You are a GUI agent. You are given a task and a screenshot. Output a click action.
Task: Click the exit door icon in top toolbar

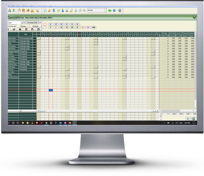(x=120, y=10)
